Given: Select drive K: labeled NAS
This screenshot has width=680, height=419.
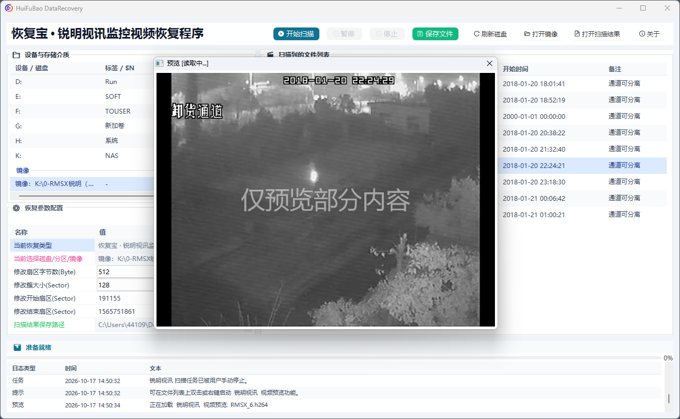Looking at the screenshot, I should pyautogui.click(x=82, y=156).
